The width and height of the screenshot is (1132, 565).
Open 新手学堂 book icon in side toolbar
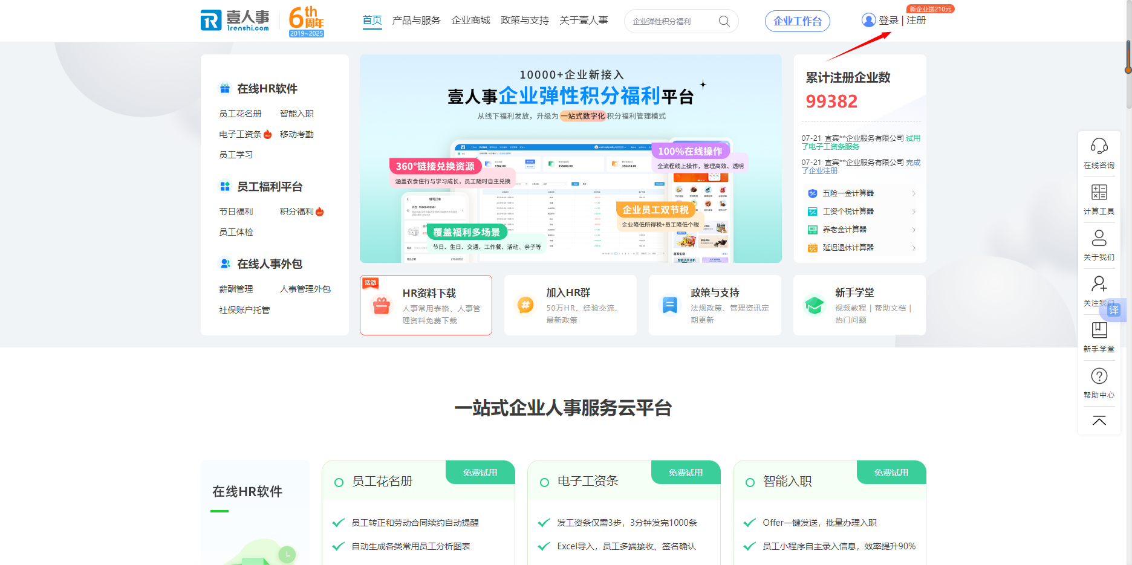point(1099,330)
